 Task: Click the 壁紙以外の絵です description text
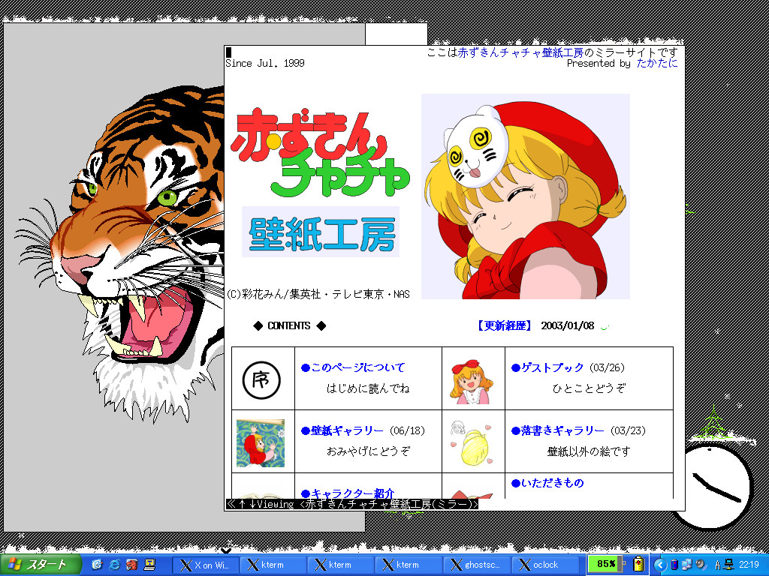coord(589,451)
